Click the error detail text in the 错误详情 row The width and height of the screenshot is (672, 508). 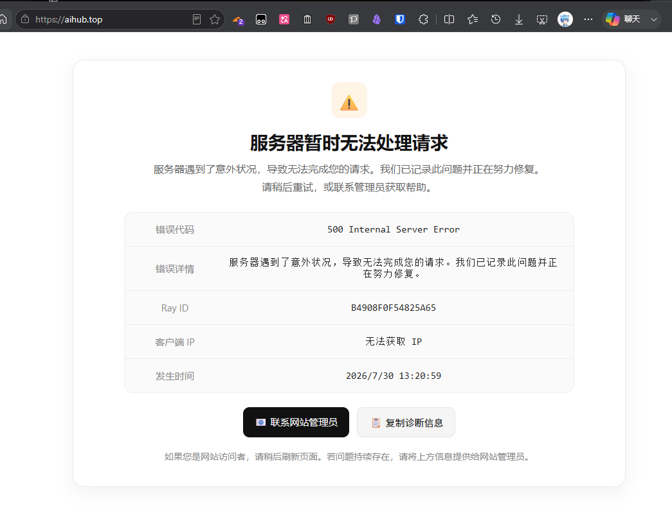tap(394, 268)
